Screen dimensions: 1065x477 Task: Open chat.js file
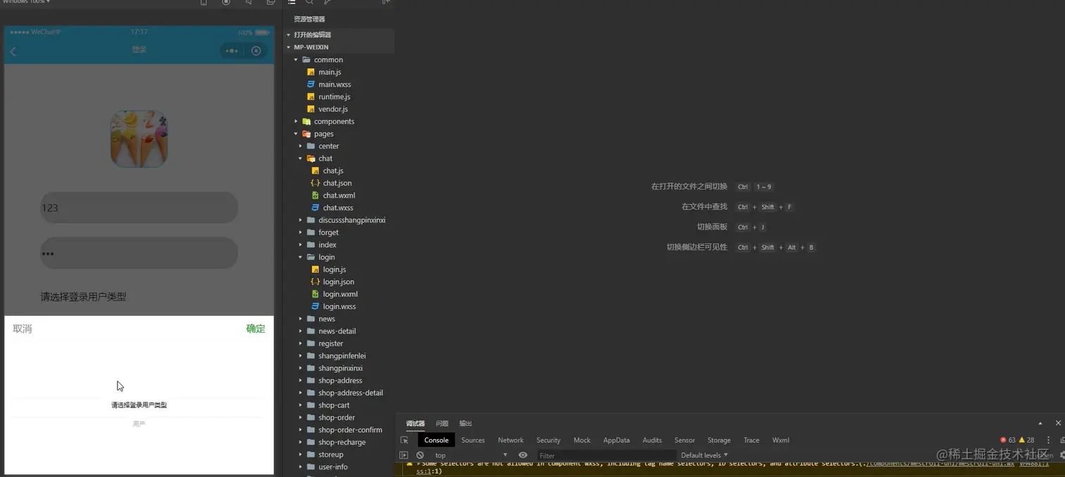tap(333, 171)
